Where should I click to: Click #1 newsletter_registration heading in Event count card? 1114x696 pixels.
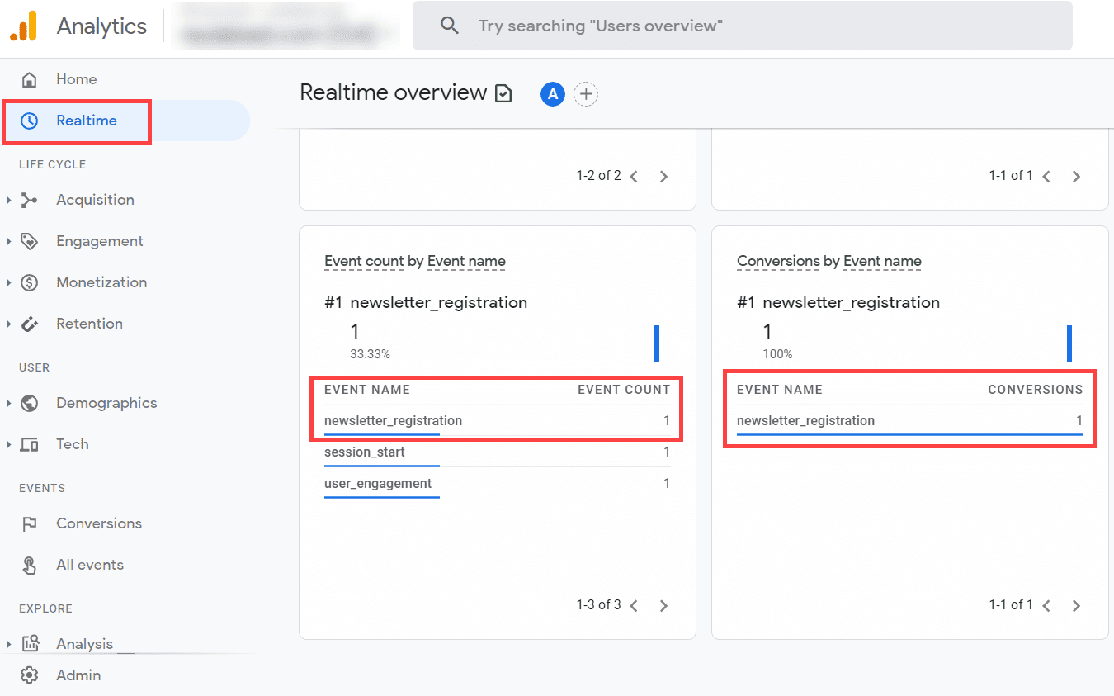coord(426,302)
